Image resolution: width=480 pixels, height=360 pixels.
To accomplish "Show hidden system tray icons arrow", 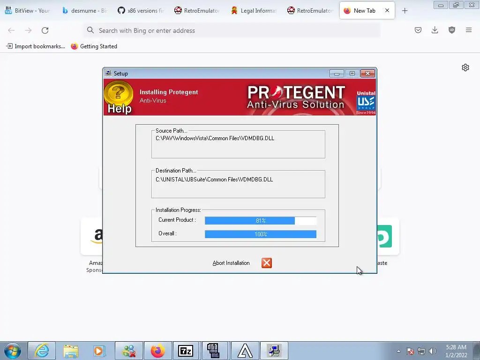I will point(398,351).
